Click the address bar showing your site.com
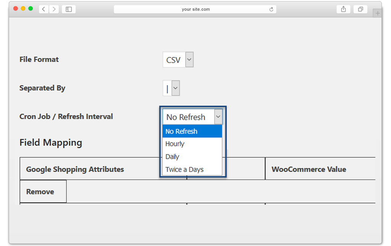Viewport: 391px width, 246px height. 195,9
